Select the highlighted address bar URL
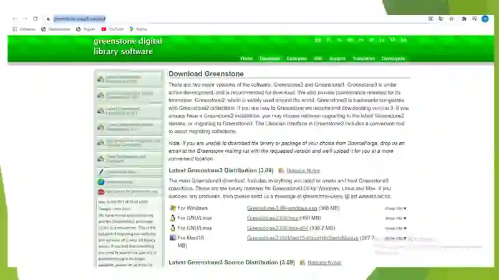 (x=80, y=19)
